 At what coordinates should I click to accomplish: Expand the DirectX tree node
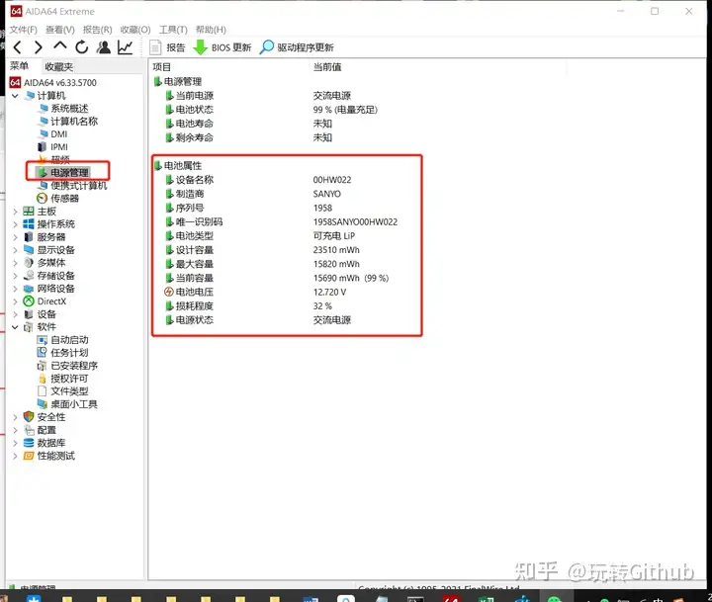coord(15,301)
